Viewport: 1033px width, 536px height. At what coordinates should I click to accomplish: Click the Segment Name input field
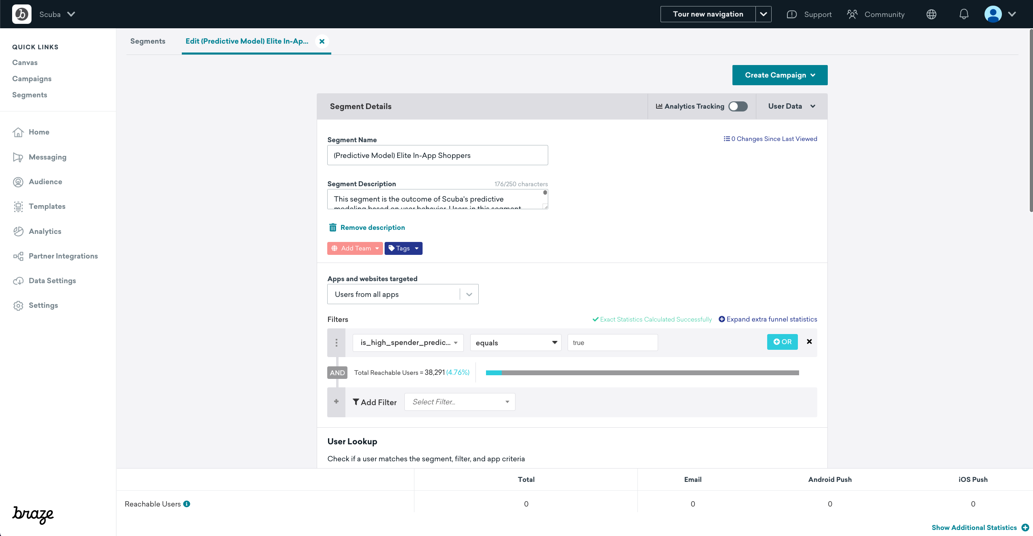point(437,155)
